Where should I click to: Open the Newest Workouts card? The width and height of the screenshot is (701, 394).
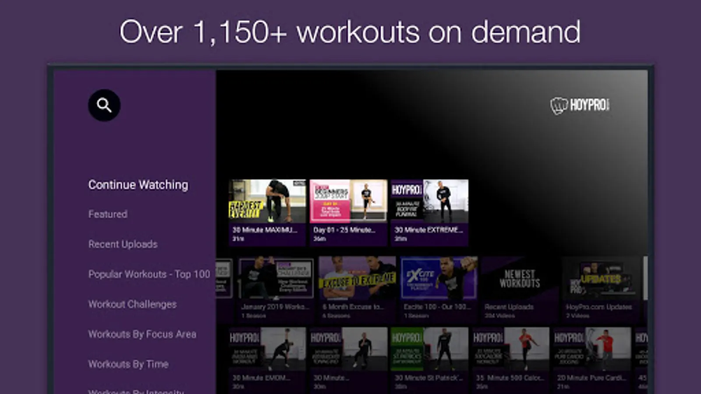(520, 289)
